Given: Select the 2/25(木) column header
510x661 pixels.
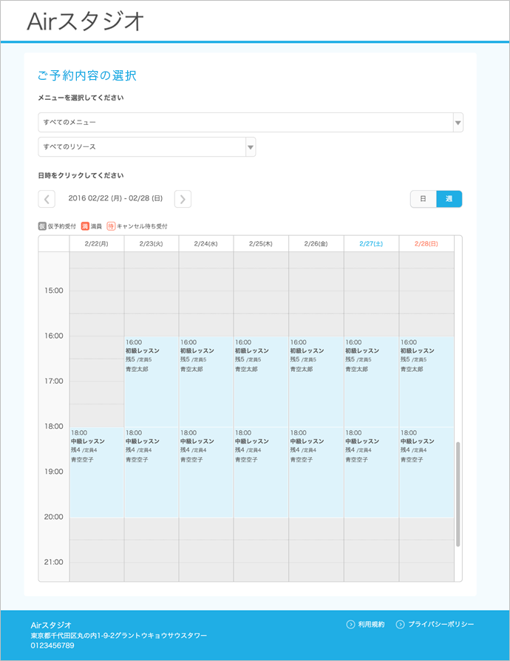Looking at the screenshot, I should 261,244.
